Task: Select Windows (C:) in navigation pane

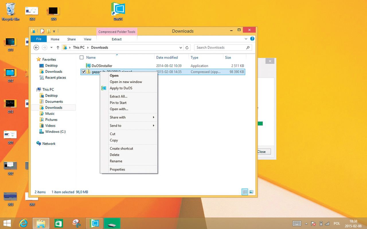Action: (x=52, y=132)
